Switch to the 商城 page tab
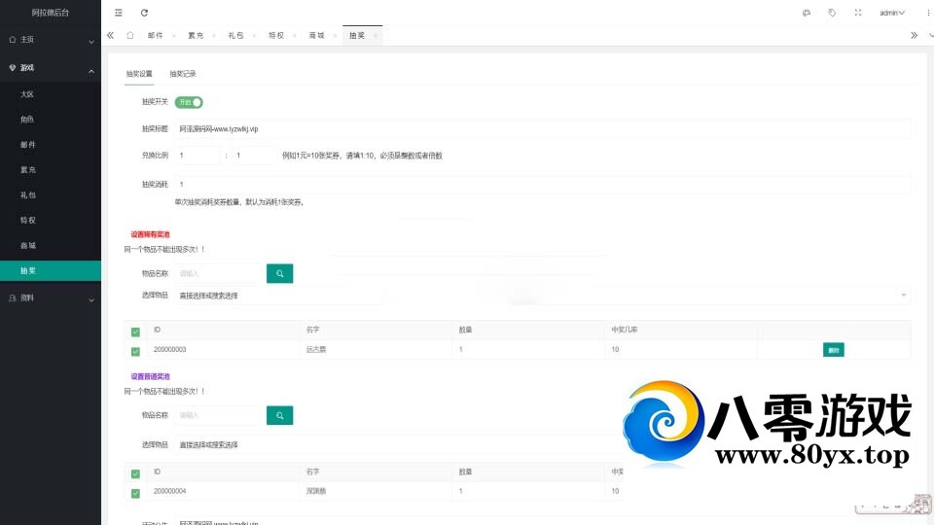This screenshot has width=934, height=525. click(x=317, y=36)
